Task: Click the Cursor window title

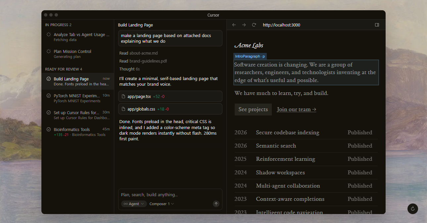Action: 213,15
